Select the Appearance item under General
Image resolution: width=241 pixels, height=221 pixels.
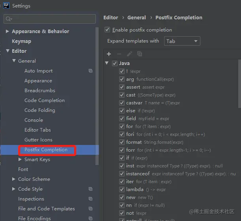(38, 81)
